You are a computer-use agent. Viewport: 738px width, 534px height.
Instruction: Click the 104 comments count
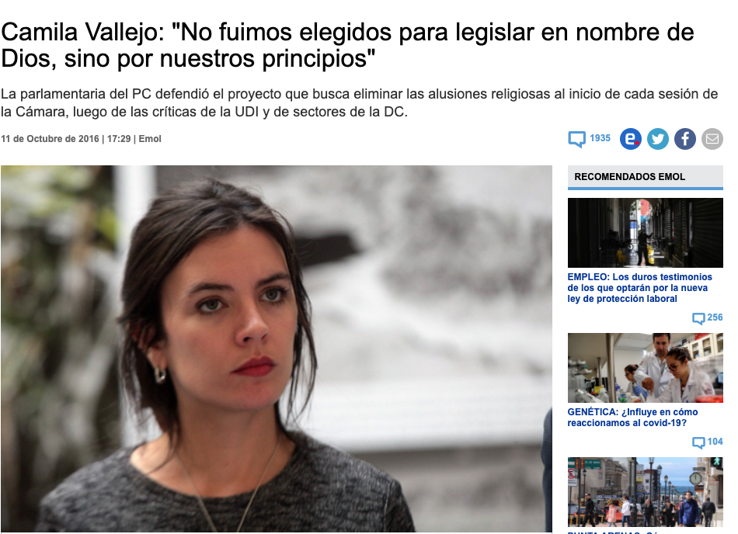coord(715,442)
